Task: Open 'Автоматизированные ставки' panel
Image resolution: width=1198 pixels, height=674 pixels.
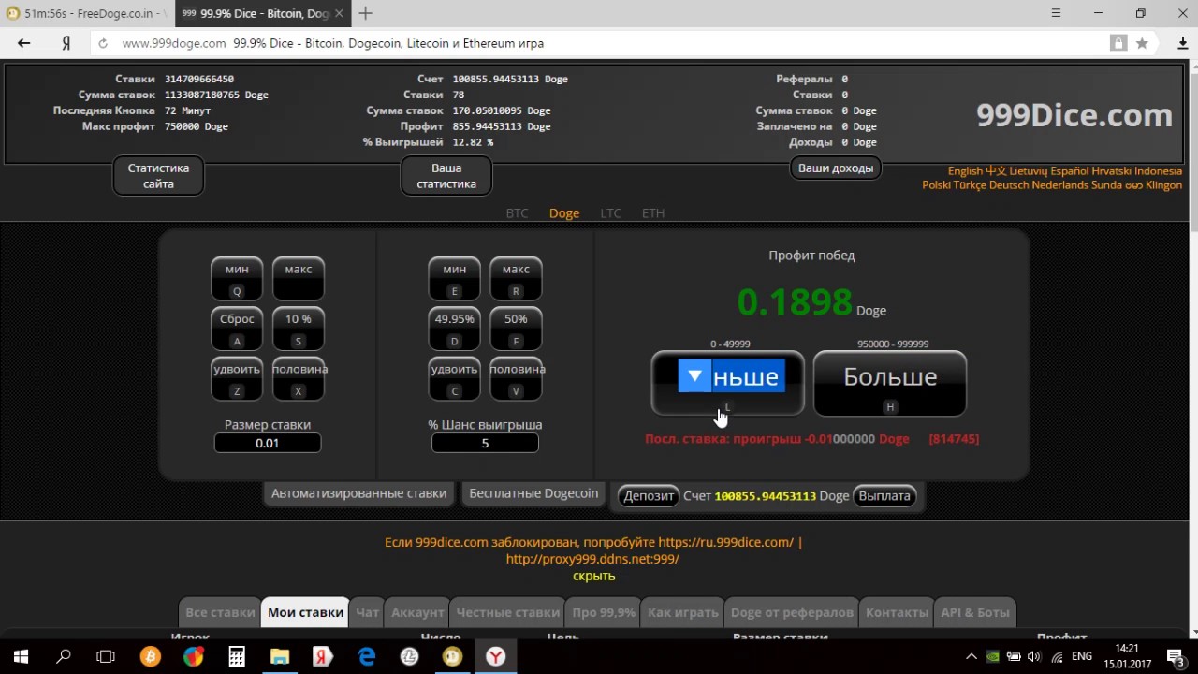Action: pos(358,493)
